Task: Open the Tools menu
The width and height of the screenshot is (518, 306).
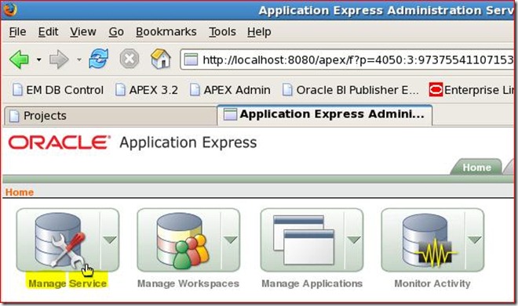Action: [222, 32]
